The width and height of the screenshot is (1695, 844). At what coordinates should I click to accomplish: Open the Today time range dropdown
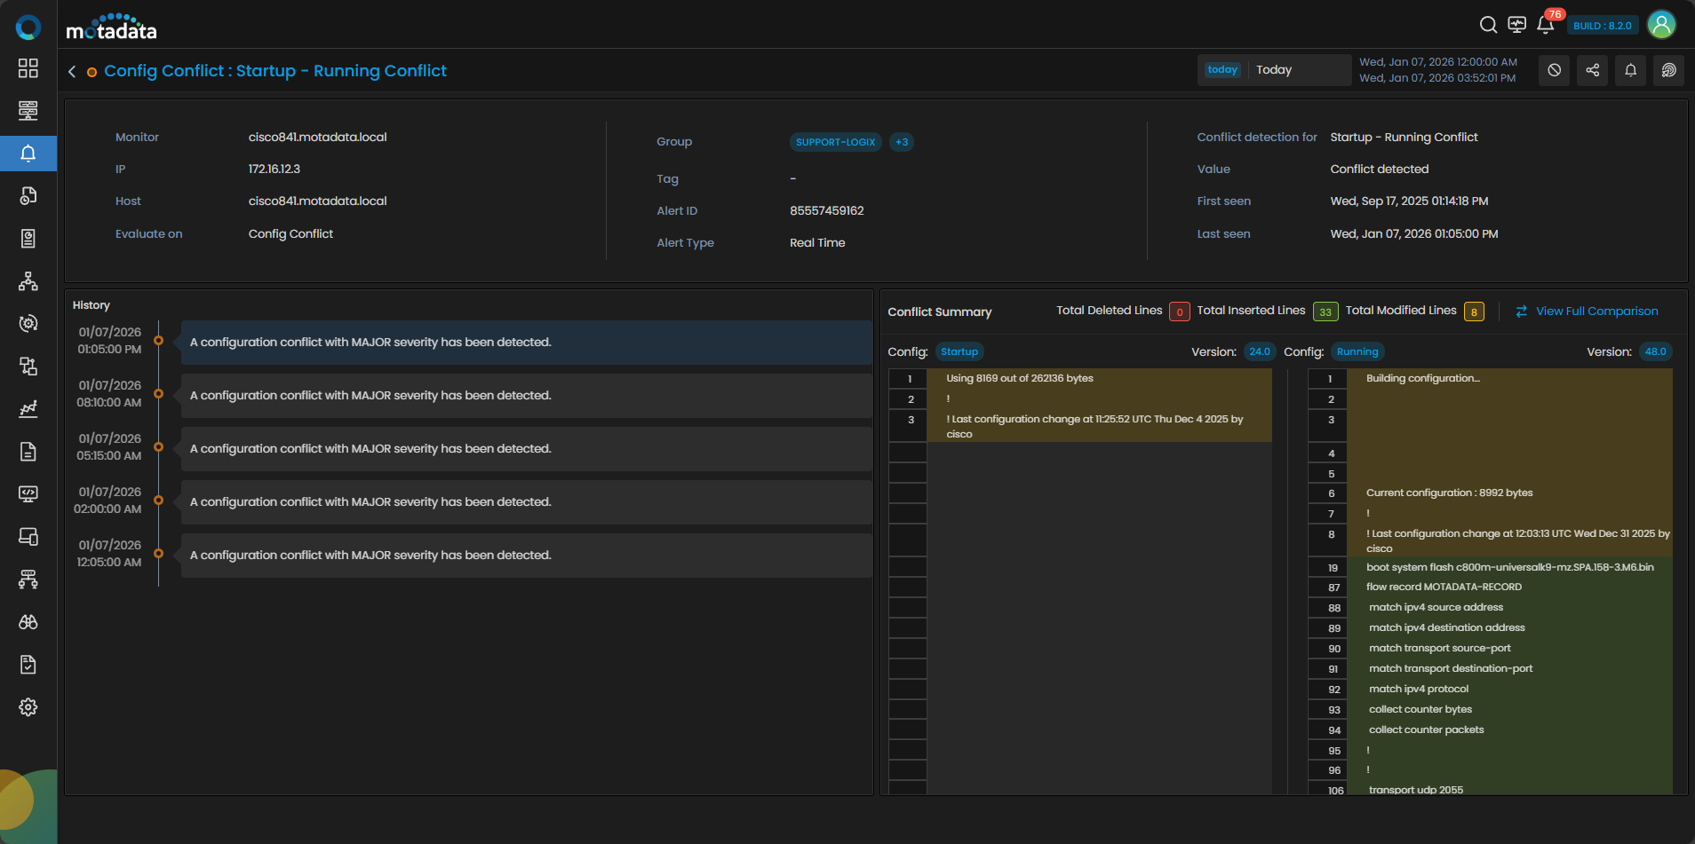[x=1274, y=70]
